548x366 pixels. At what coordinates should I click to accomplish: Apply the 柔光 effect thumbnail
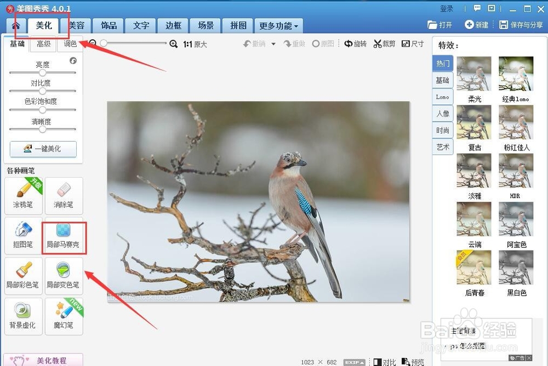474,74
